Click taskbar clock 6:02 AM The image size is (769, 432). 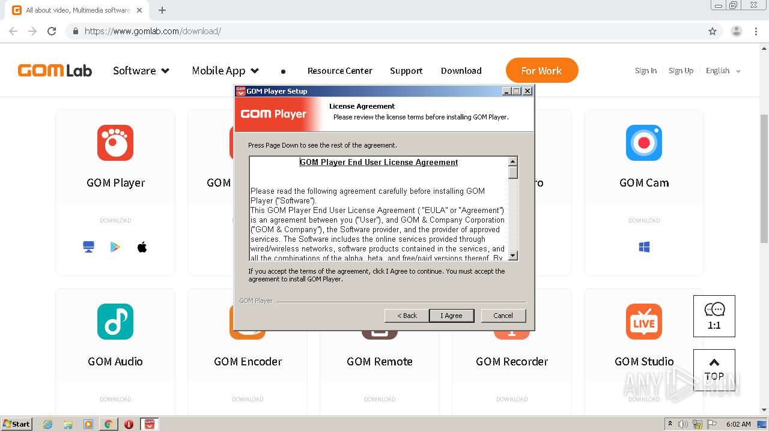pos(738,424)
